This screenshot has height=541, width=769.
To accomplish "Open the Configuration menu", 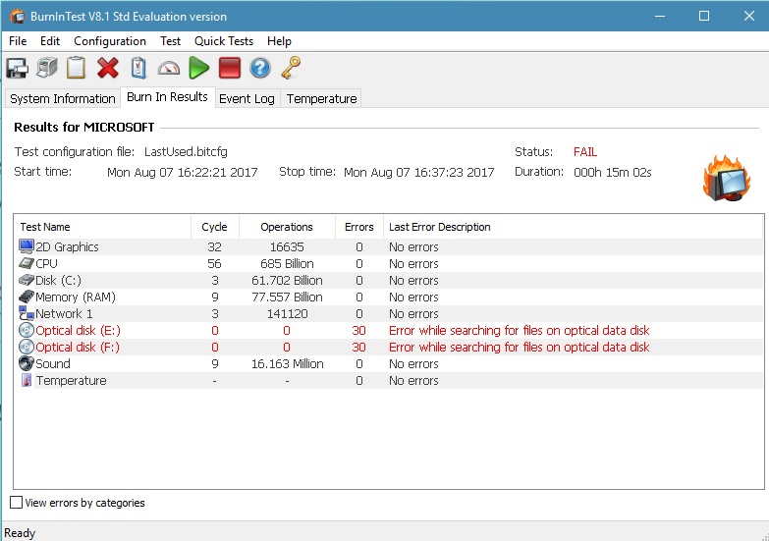I will 110,41.
